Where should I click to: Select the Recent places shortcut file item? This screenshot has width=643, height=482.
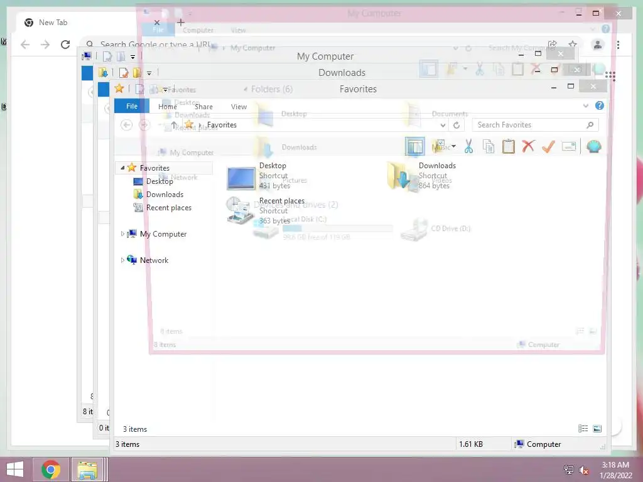coord(266,211)
